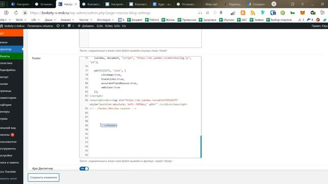Open updates counter 11 in admin bar
The height and width of the screenshot is (184, 328).
(60, 26)
